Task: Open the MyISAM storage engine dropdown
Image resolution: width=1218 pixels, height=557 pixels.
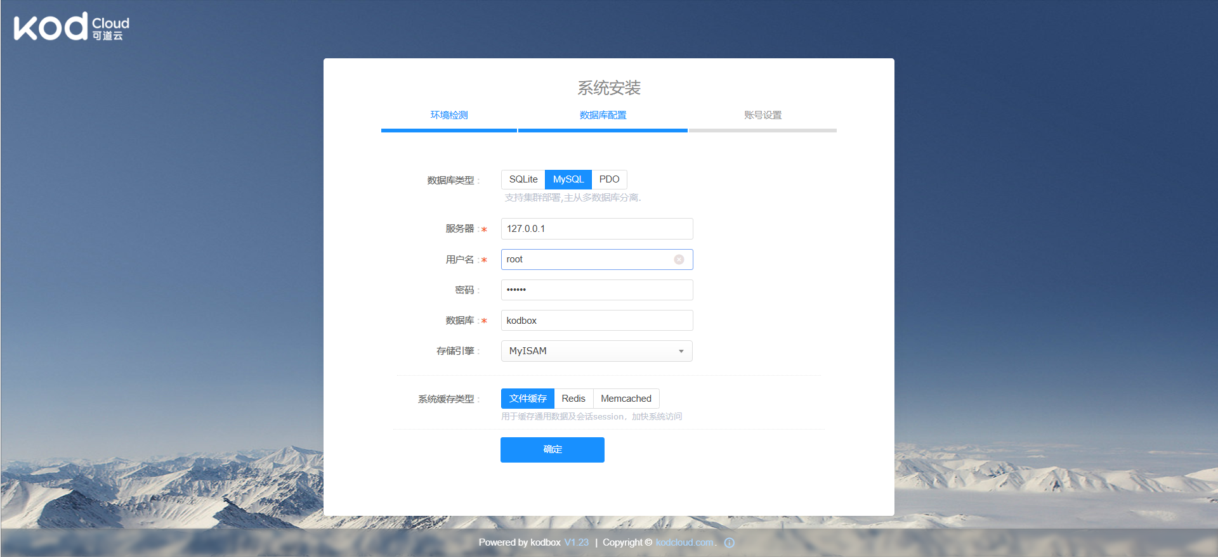Action: pos(590,351)
